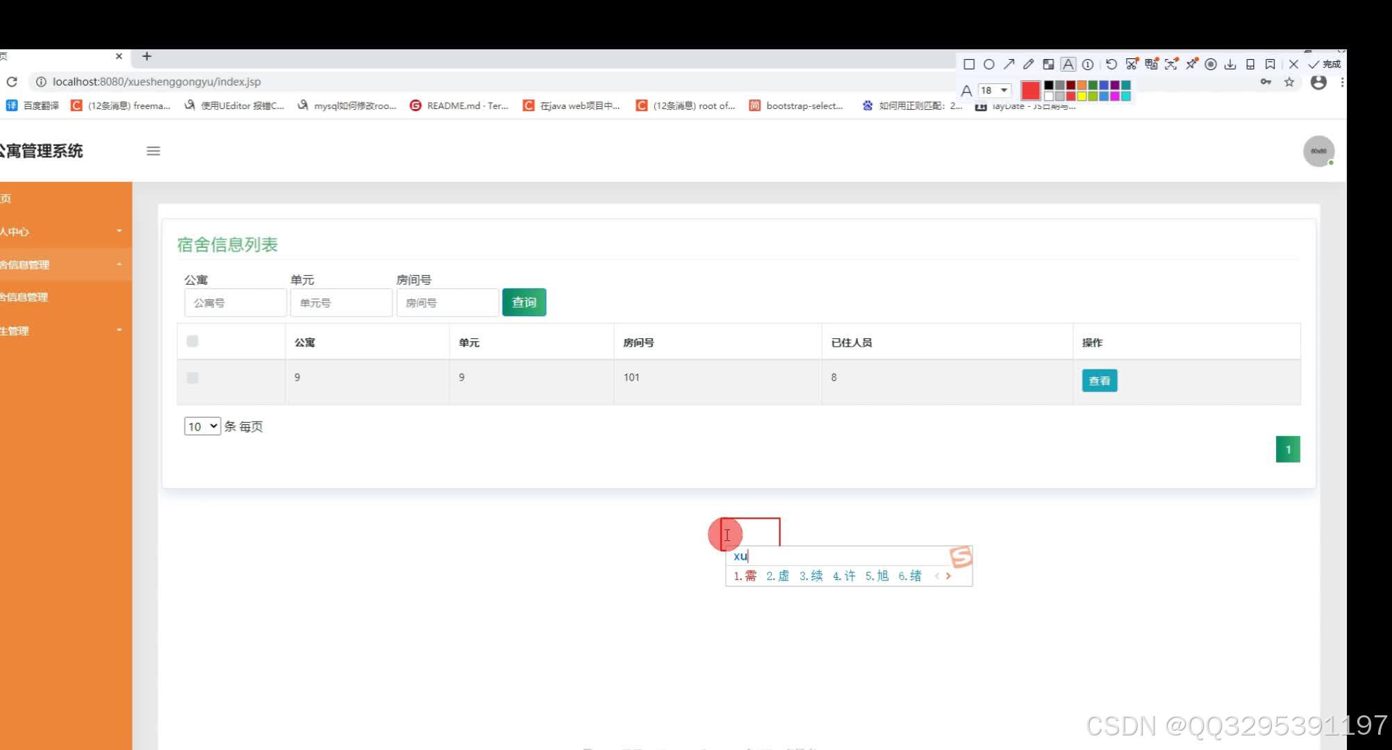Pick the yellow color swatch

pos(1082,96)
